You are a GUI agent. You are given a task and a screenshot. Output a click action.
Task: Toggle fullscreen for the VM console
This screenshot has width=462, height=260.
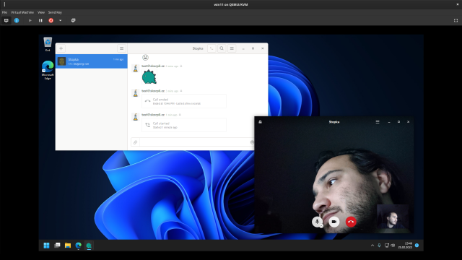[456, 20]
